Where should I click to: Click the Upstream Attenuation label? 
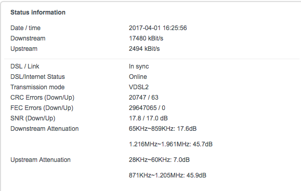41,160
